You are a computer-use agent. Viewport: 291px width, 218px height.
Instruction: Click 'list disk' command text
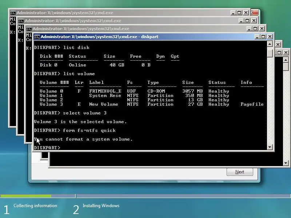tap(76, 48)
